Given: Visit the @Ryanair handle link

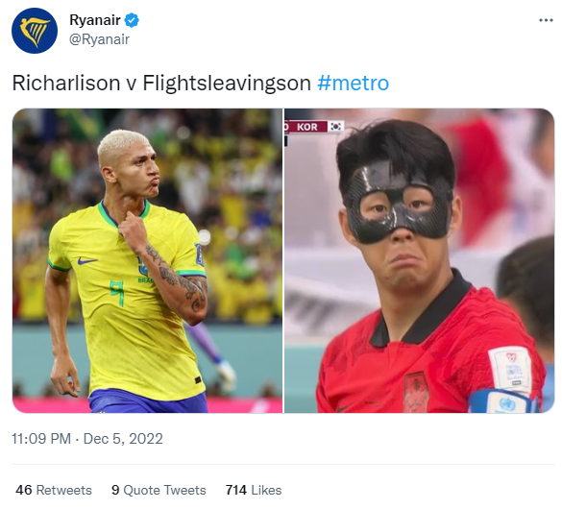Looking at the screenshot, I should [x=99, y=39].
